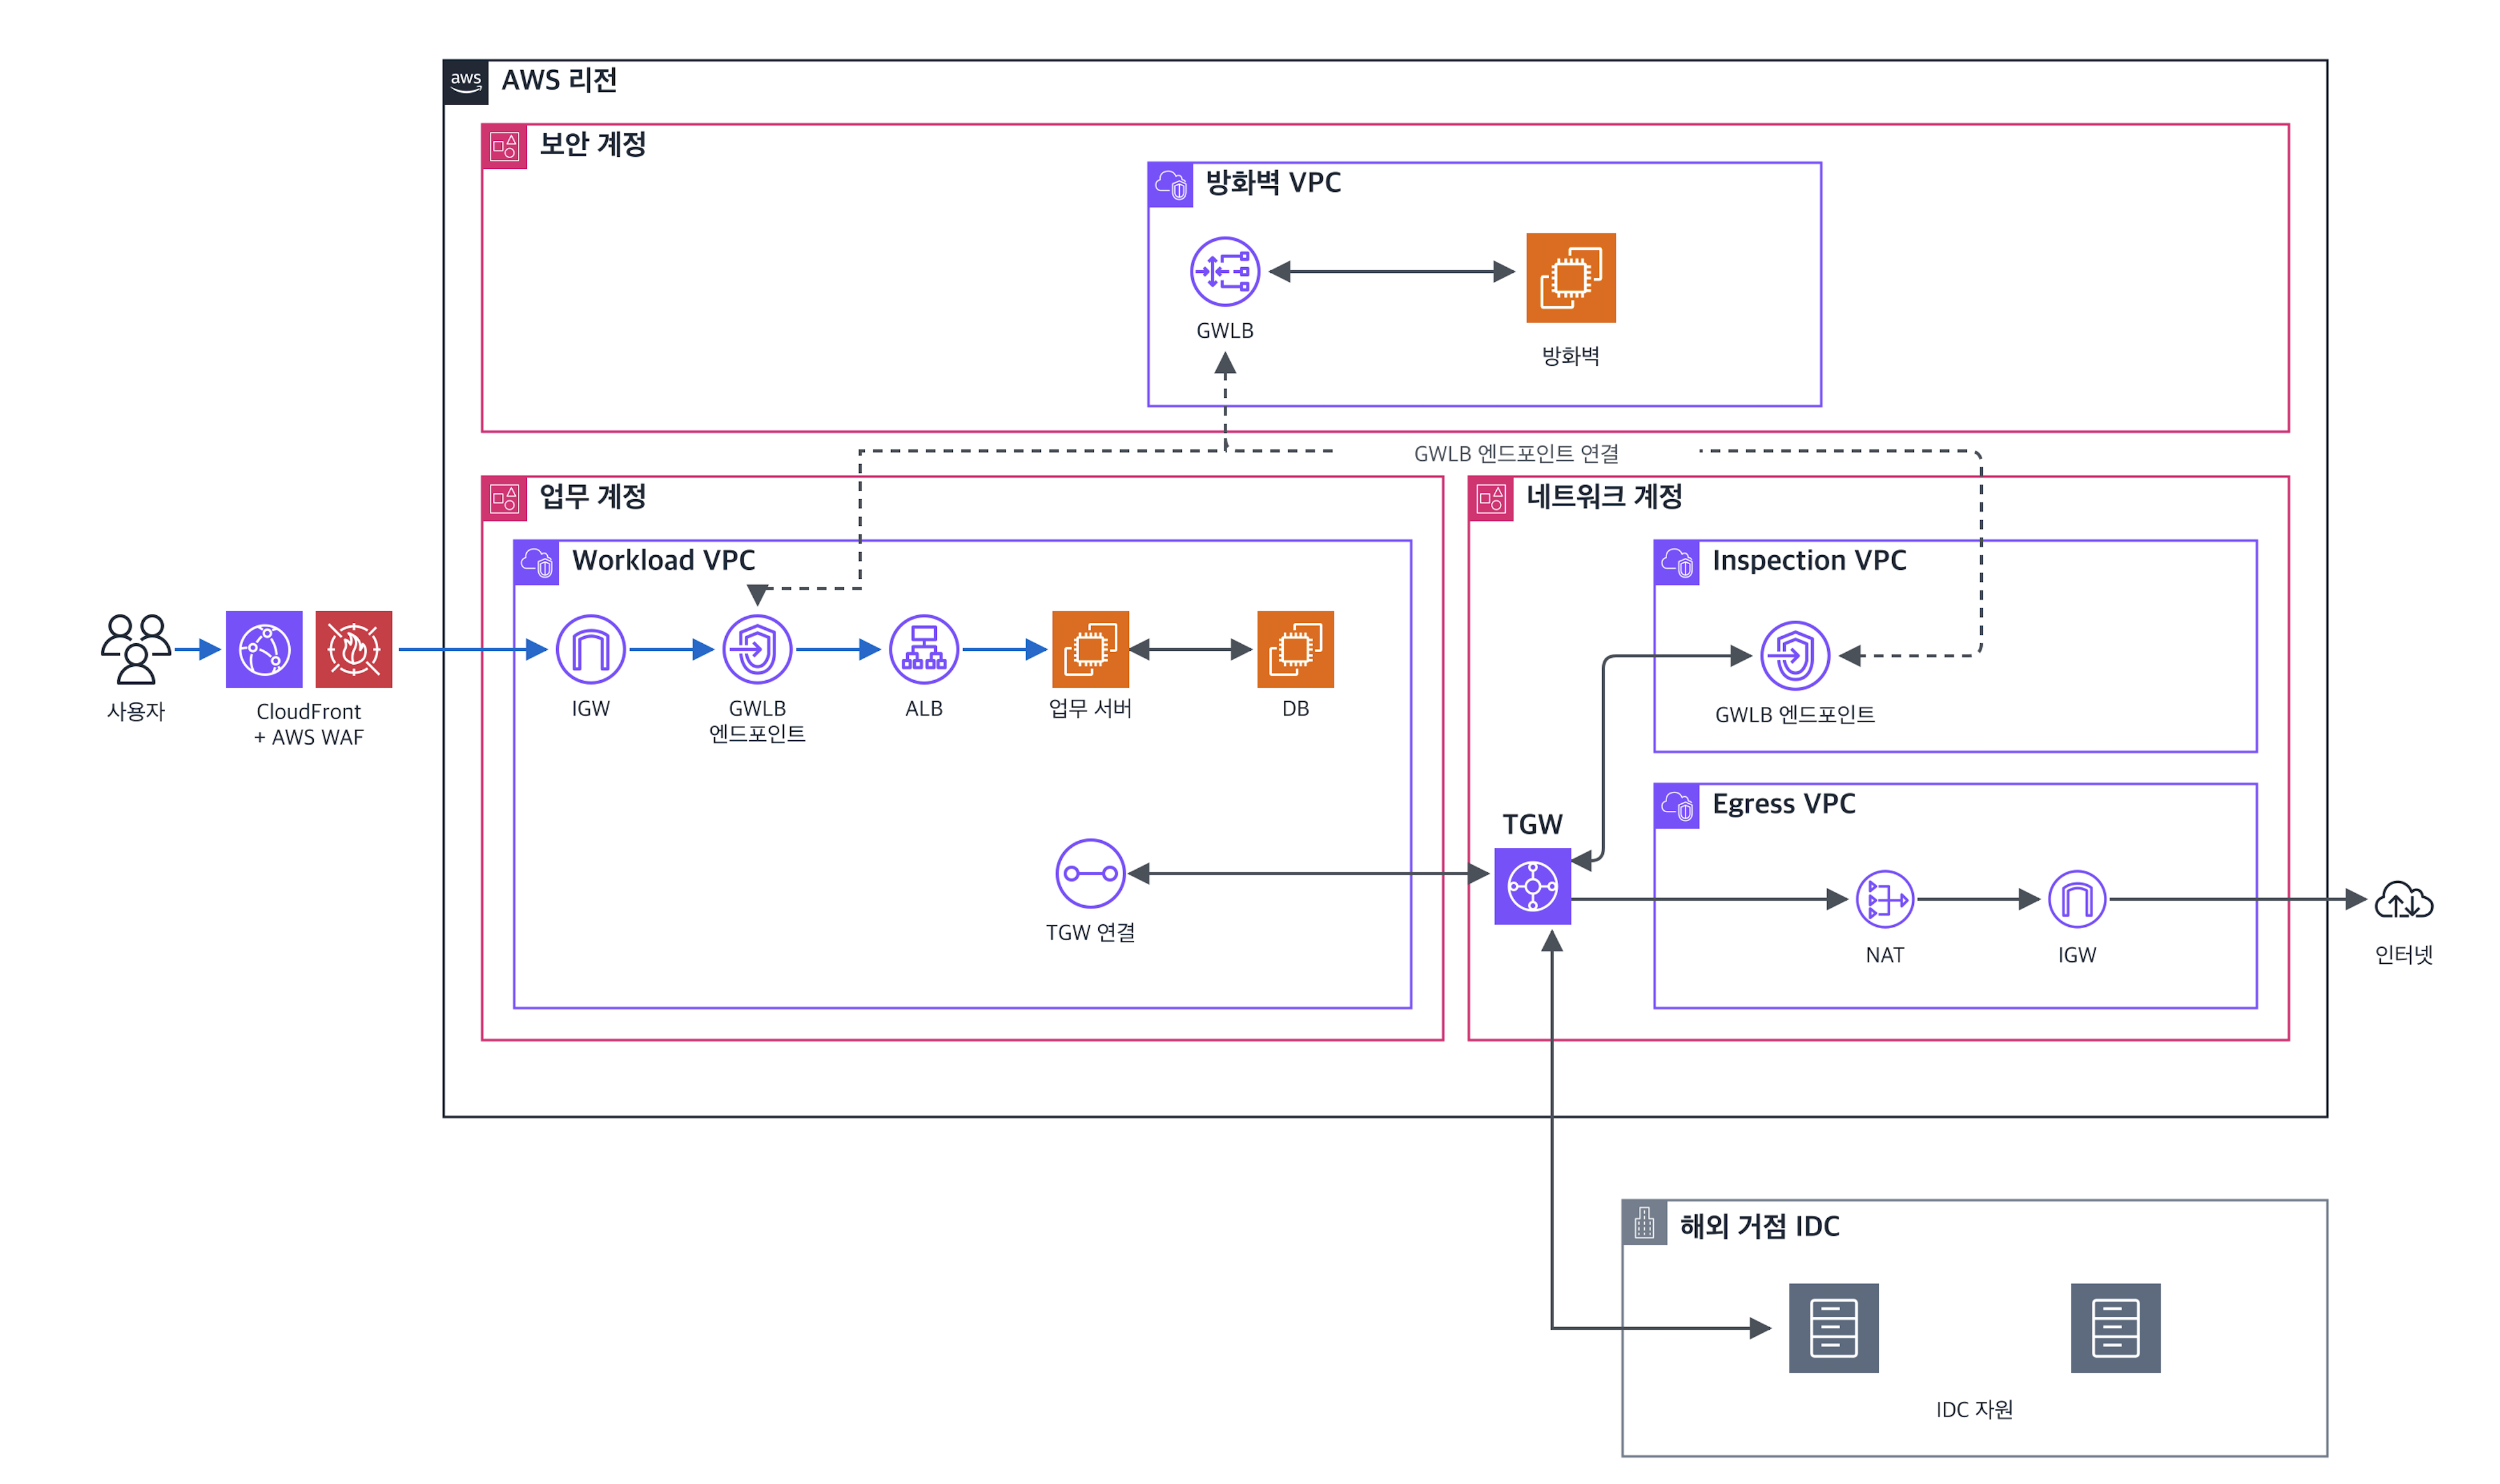This screenshot has height=1484, width=2500.
Task: Select the second IDC 자원 server icon
Action: (x=2116, y=1328)
